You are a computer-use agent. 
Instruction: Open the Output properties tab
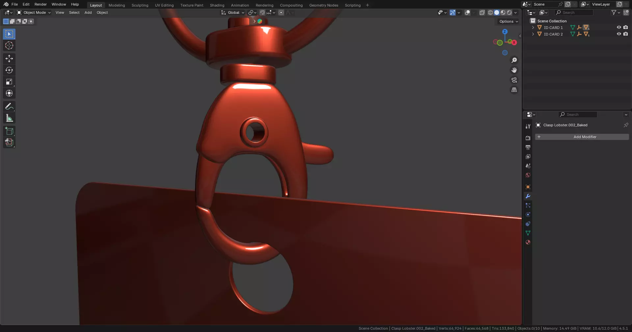coord(528,147)
